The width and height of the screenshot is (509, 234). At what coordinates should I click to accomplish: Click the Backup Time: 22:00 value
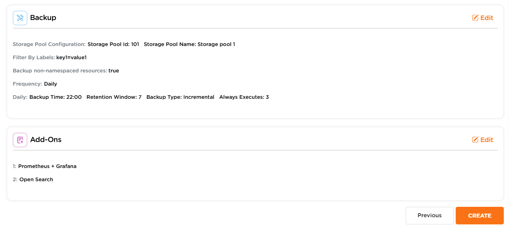pos(56,97)
